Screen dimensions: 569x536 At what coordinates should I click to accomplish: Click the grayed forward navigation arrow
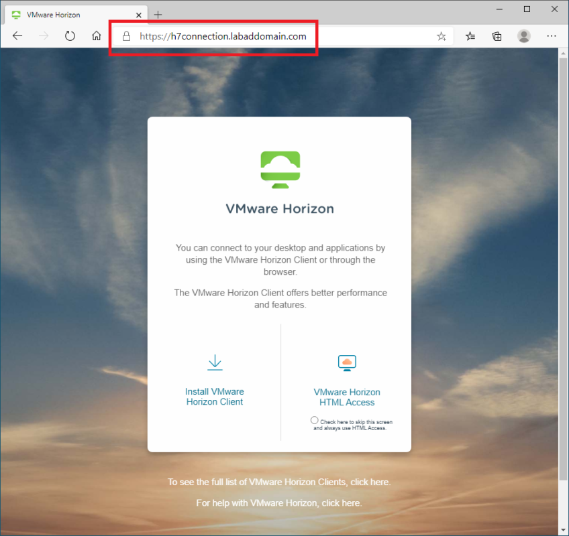point(43,36)
